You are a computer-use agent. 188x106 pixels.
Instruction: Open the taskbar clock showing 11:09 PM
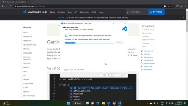click(179, 103)
